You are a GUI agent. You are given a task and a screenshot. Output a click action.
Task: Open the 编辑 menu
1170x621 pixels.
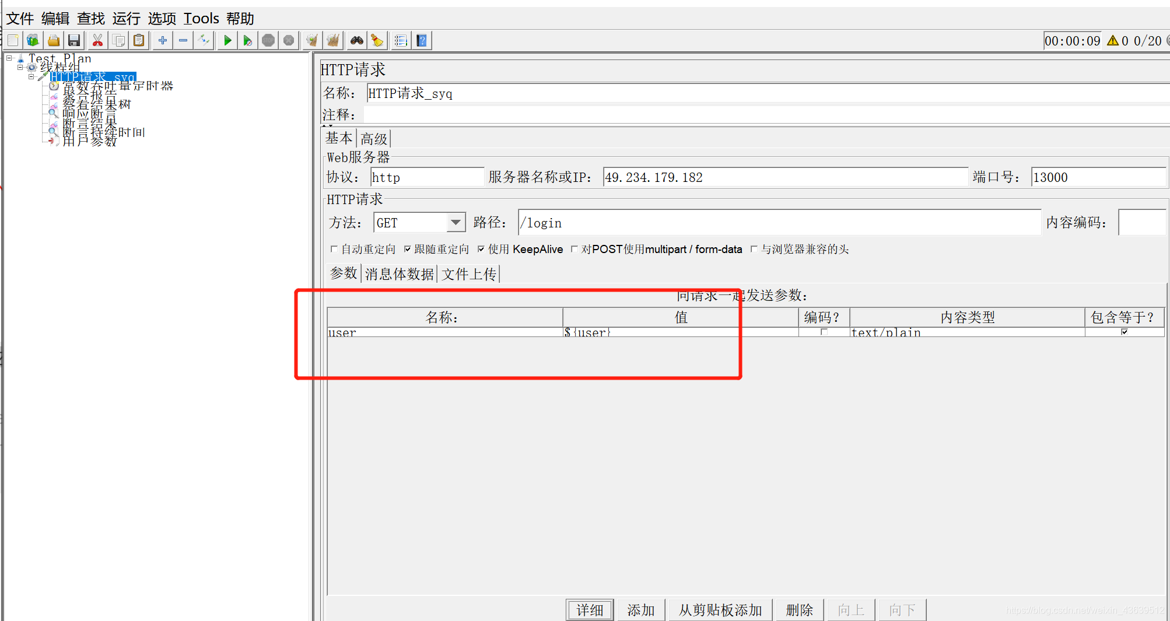55,19
